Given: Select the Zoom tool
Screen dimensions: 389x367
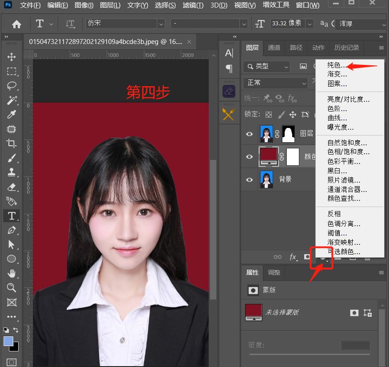Looking at the screenshot, I should coord(12,287).
